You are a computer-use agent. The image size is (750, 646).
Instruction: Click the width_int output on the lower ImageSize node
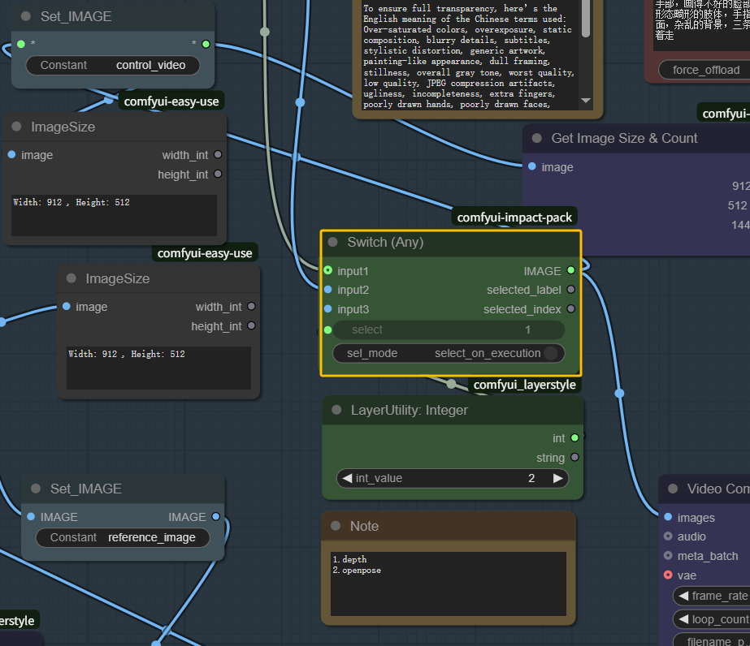point(251,306)
